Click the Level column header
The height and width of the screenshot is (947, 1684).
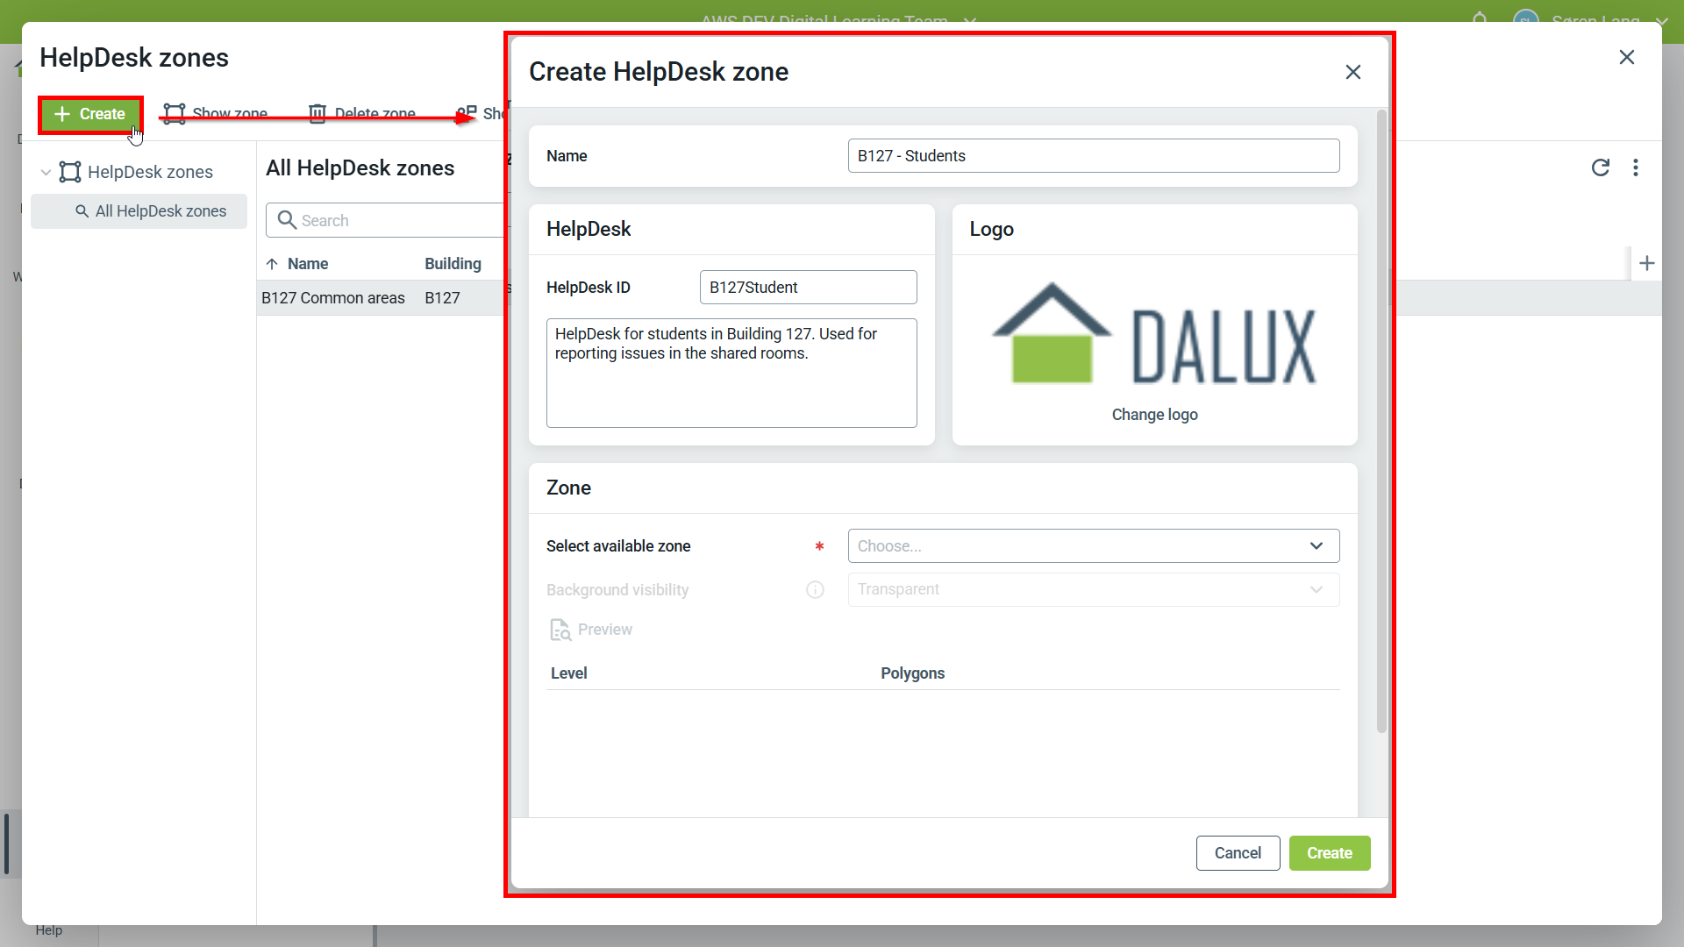coord(569,673)
